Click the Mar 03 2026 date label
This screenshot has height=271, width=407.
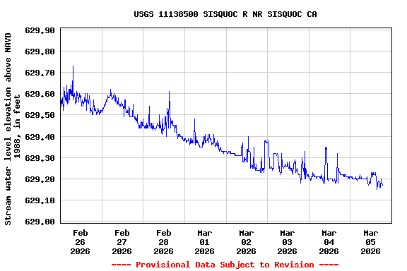(288, 242)
